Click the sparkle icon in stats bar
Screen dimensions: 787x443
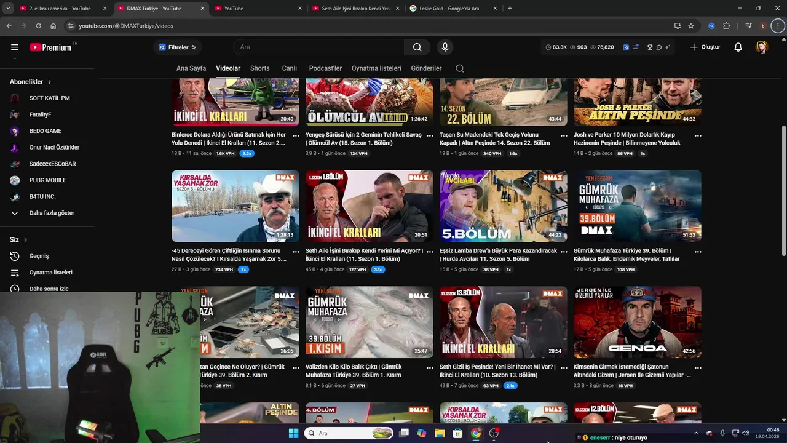pyautogui.click(x=667, y=47)
